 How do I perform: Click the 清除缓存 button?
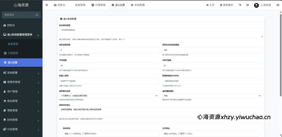point(226,5)
